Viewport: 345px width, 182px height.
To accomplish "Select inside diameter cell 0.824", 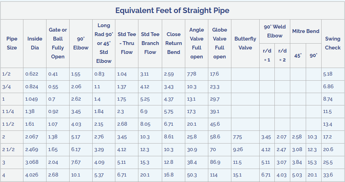I will (32, 87).
